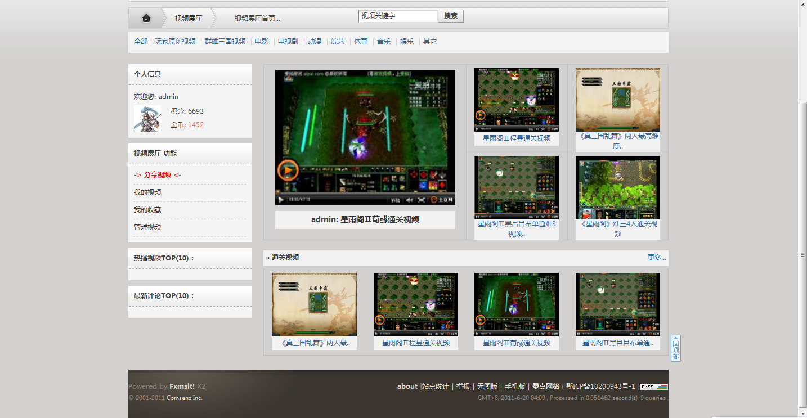The width and height of the screenshot is (807, 418).
Task: Click top-grid 星雨阁Ⅱ程昱通关视频 title link
Action: [x=517, y=138]
